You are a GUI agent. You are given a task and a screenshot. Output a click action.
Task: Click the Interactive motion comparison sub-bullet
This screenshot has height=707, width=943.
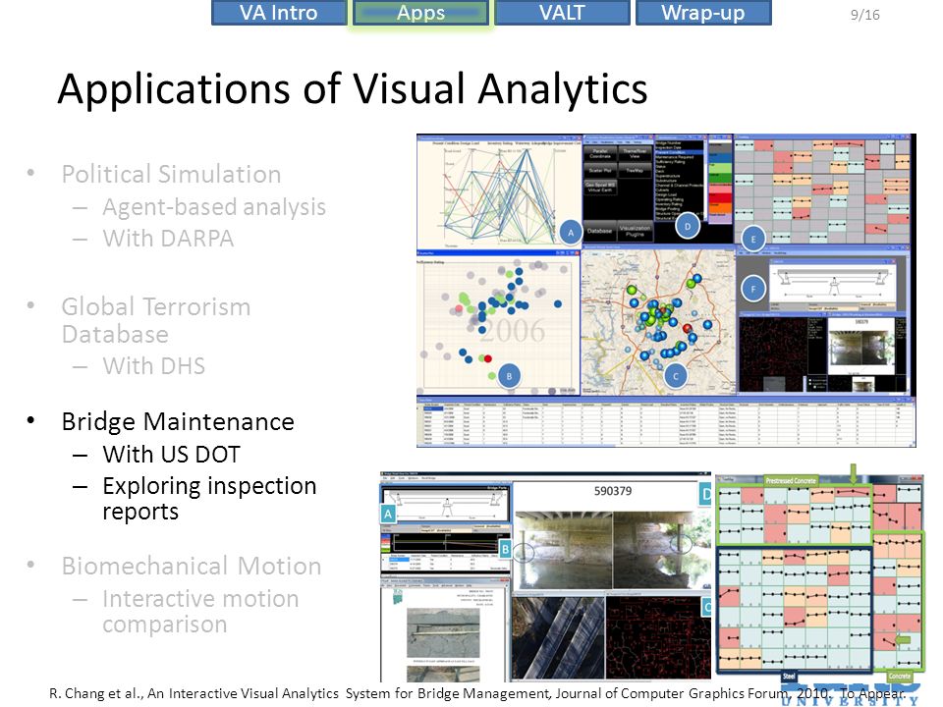(x=200, y=611)
